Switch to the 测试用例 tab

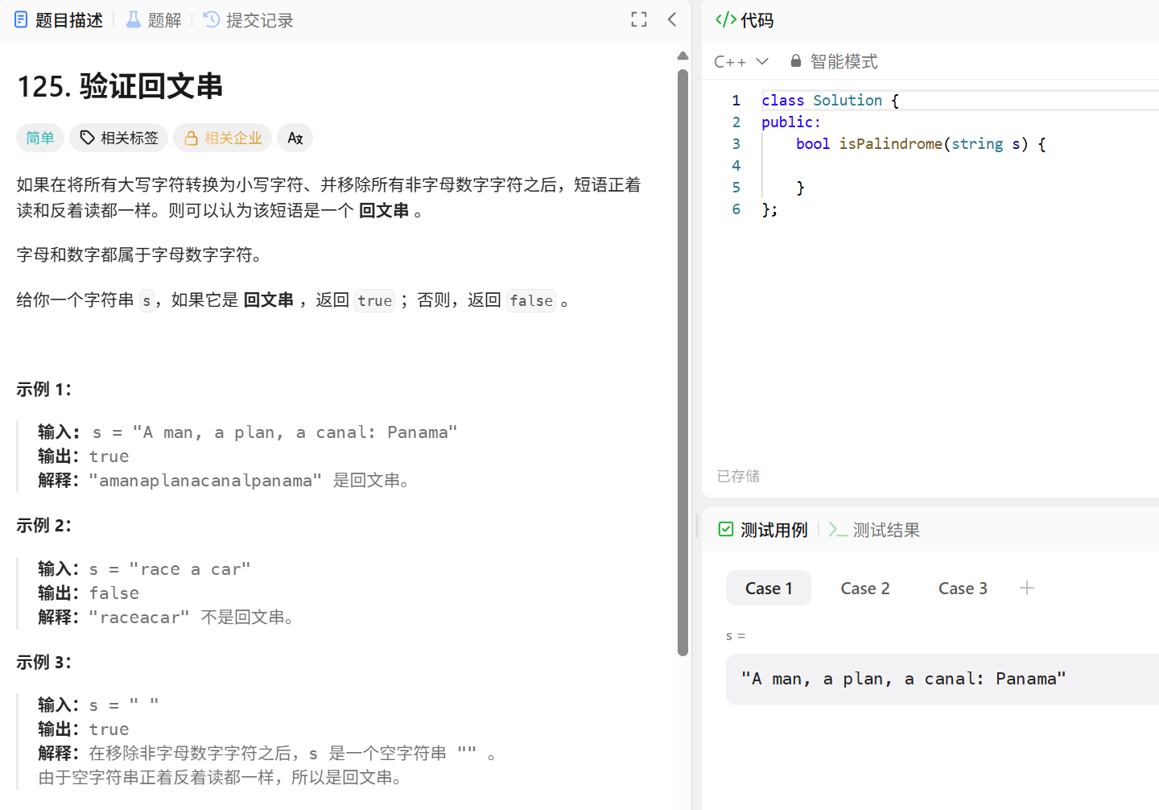[762, 530]
